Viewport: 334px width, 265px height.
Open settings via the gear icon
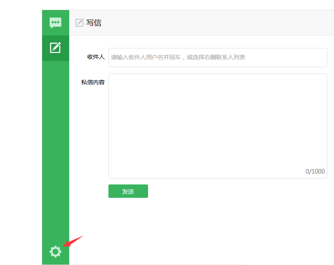tap(55, 252)
